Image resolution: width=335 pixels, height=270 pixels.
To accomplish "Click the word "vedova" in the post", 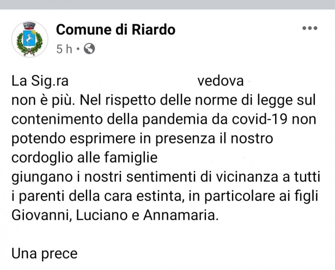I will (220, 81).
